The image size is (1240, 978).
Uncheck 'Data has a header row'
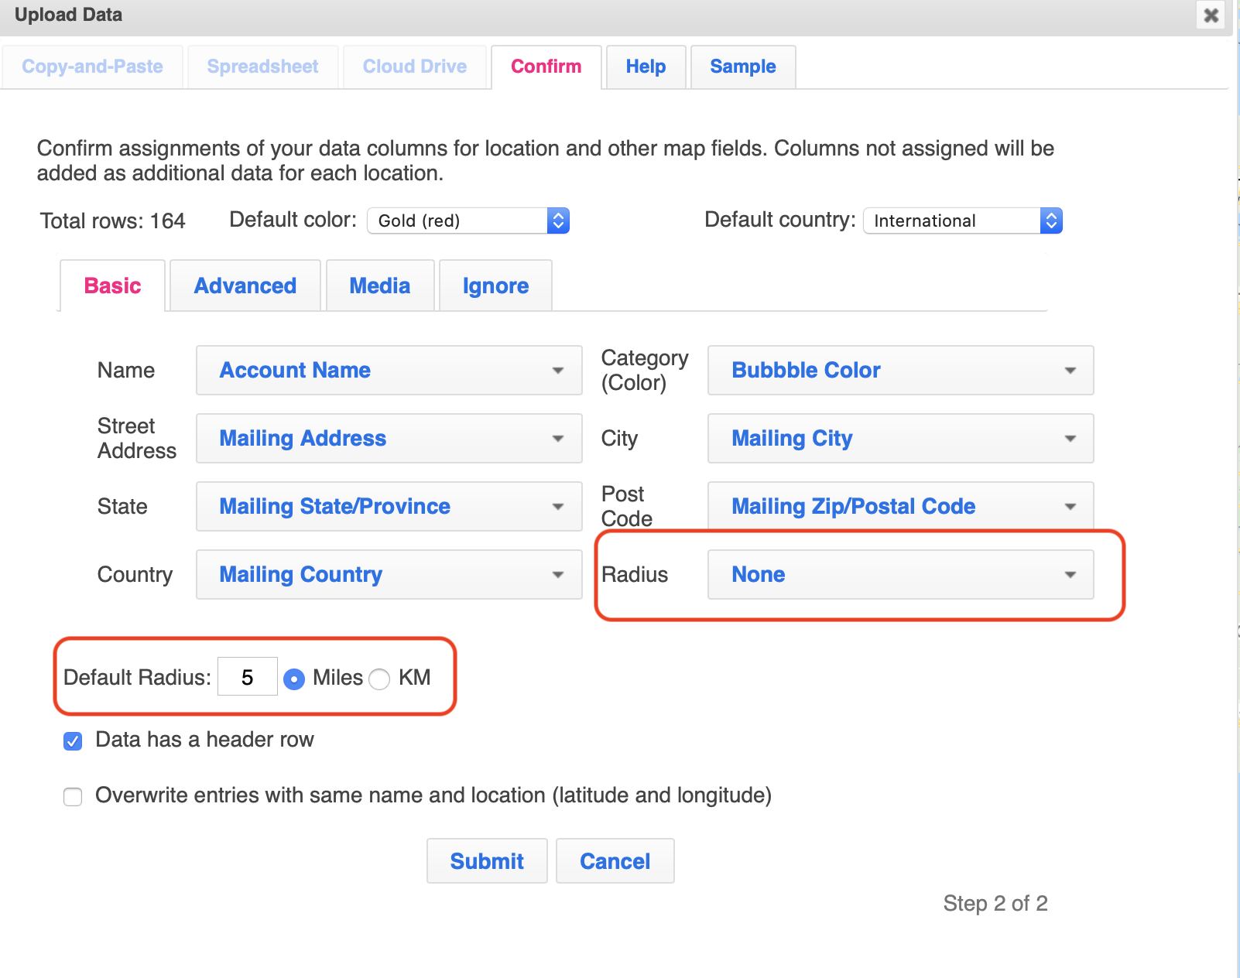click(x=72, y=740)
